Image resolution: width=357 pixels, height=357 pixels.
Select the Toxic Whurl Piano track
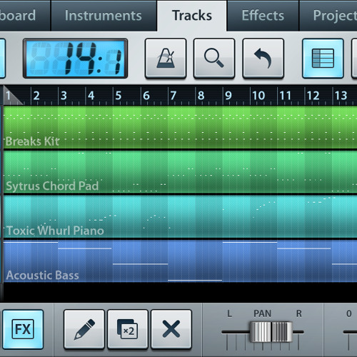[x=180, y=216]
